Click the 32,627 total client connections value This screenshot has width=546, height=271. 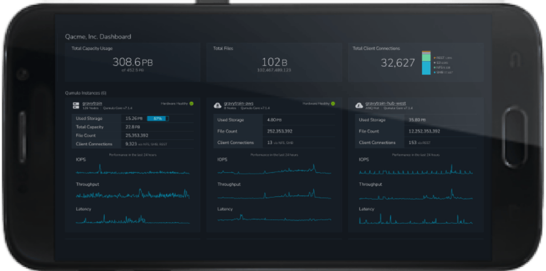398,63
